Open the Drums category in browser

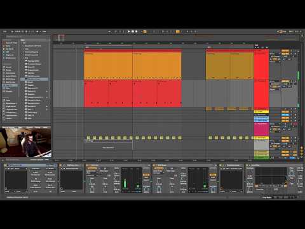pyautogui.click(x=8, y=70)
